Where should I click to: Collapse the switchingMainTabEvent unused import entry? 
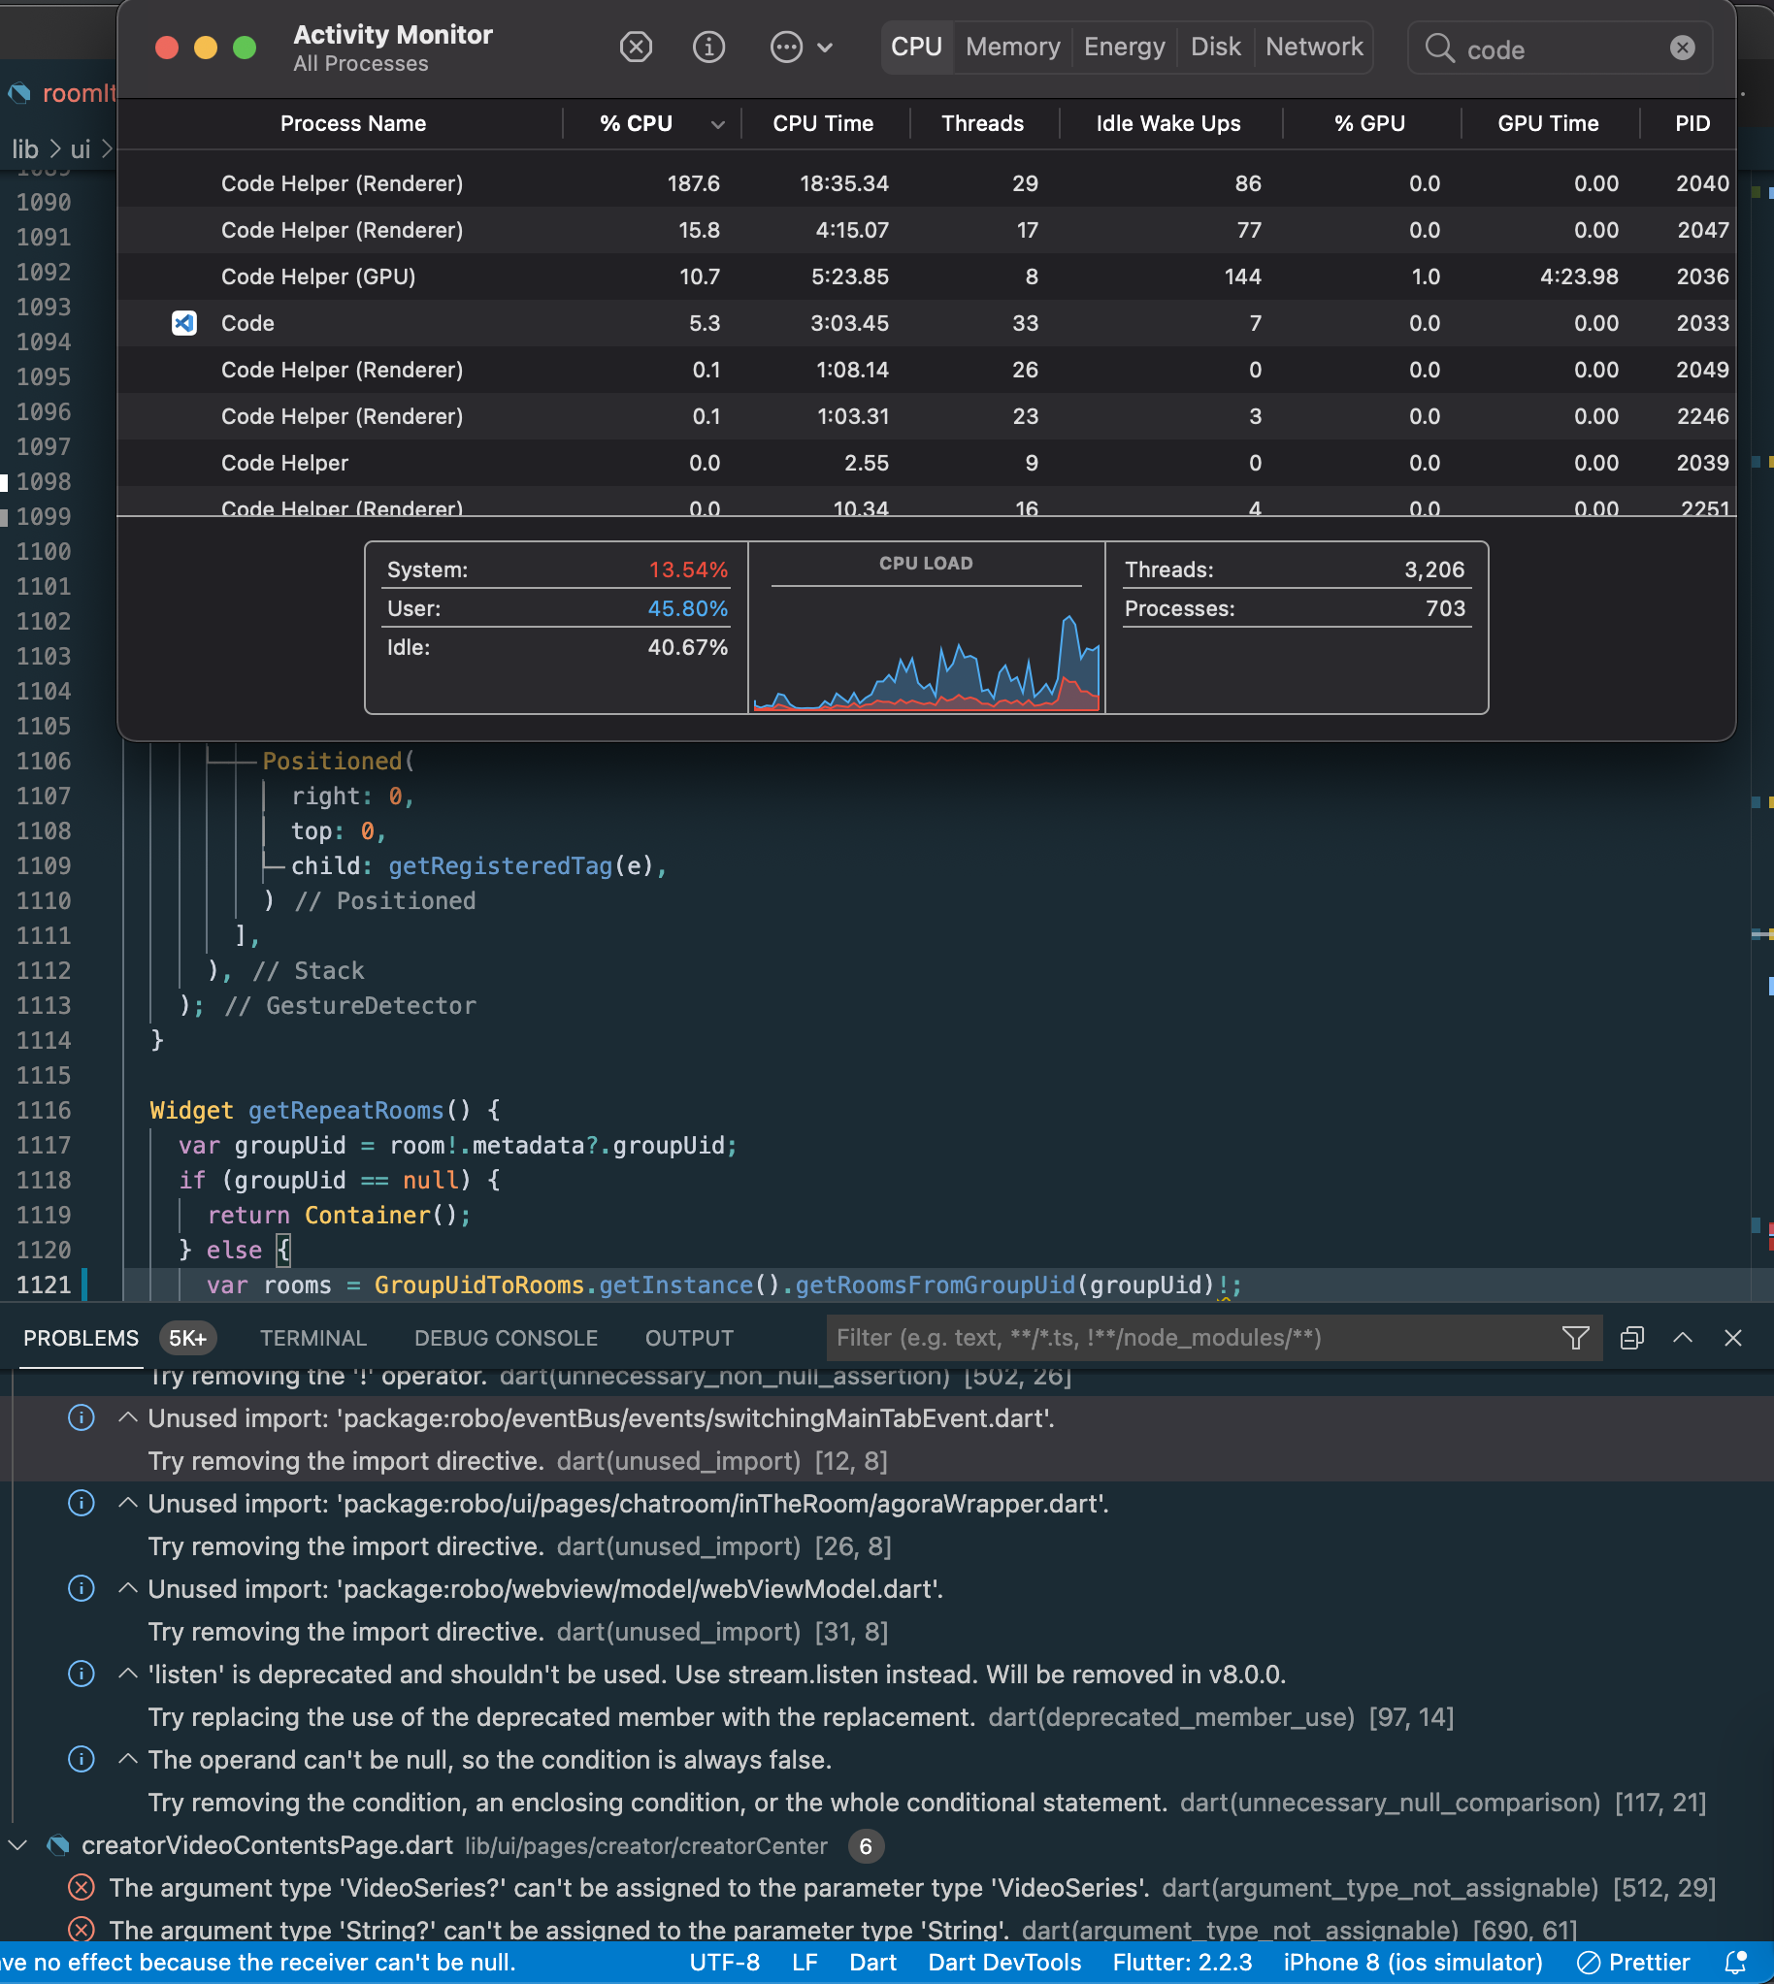click(x=128, y=1417)
